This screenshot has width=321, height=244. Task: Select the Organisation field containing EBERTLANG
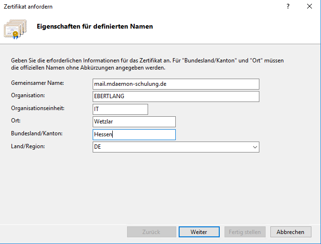(x=176, y=96)
